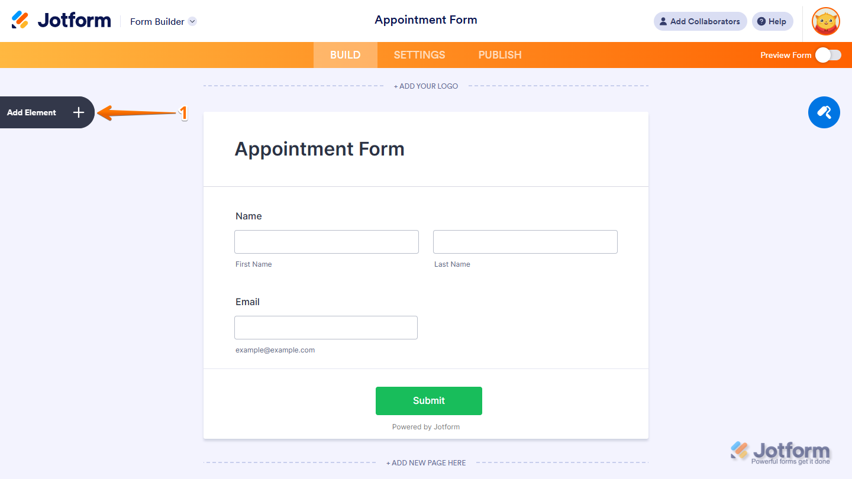852x479 pixels.
Task: Click the green Submit button
Action: (x=428, y=400)
